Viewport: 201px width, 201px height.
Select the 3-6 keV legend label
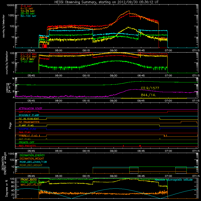pos(26,6)
